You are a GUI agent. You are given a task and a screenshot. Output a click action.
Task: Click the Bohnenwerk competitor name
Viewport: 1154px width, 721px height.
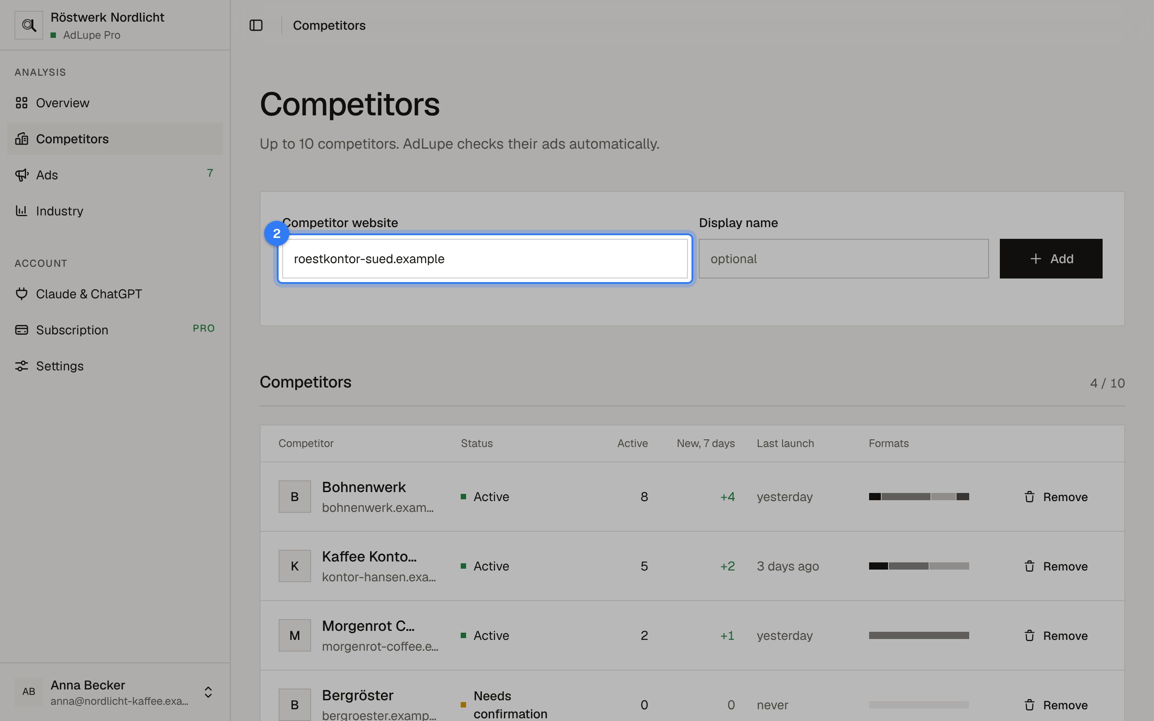pyautogui.click(x=364, y=487)
